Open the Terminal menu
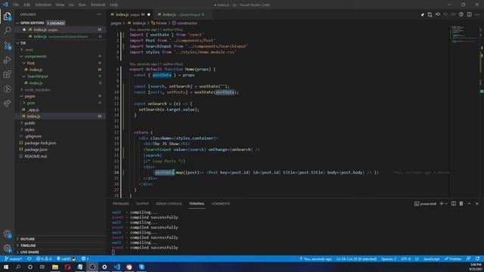 point(98,5)
